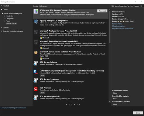
Task: Open search box dropdown arrow
Action: [143, 6]
